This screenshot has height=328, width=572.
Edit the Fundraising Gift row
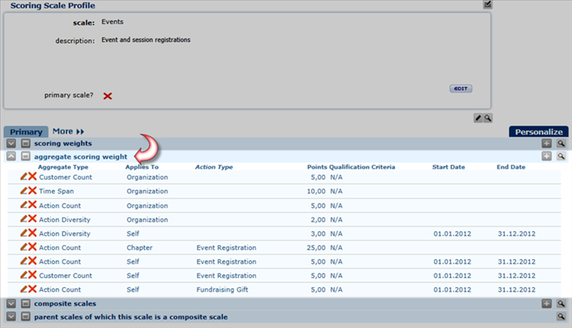(24, 289)
